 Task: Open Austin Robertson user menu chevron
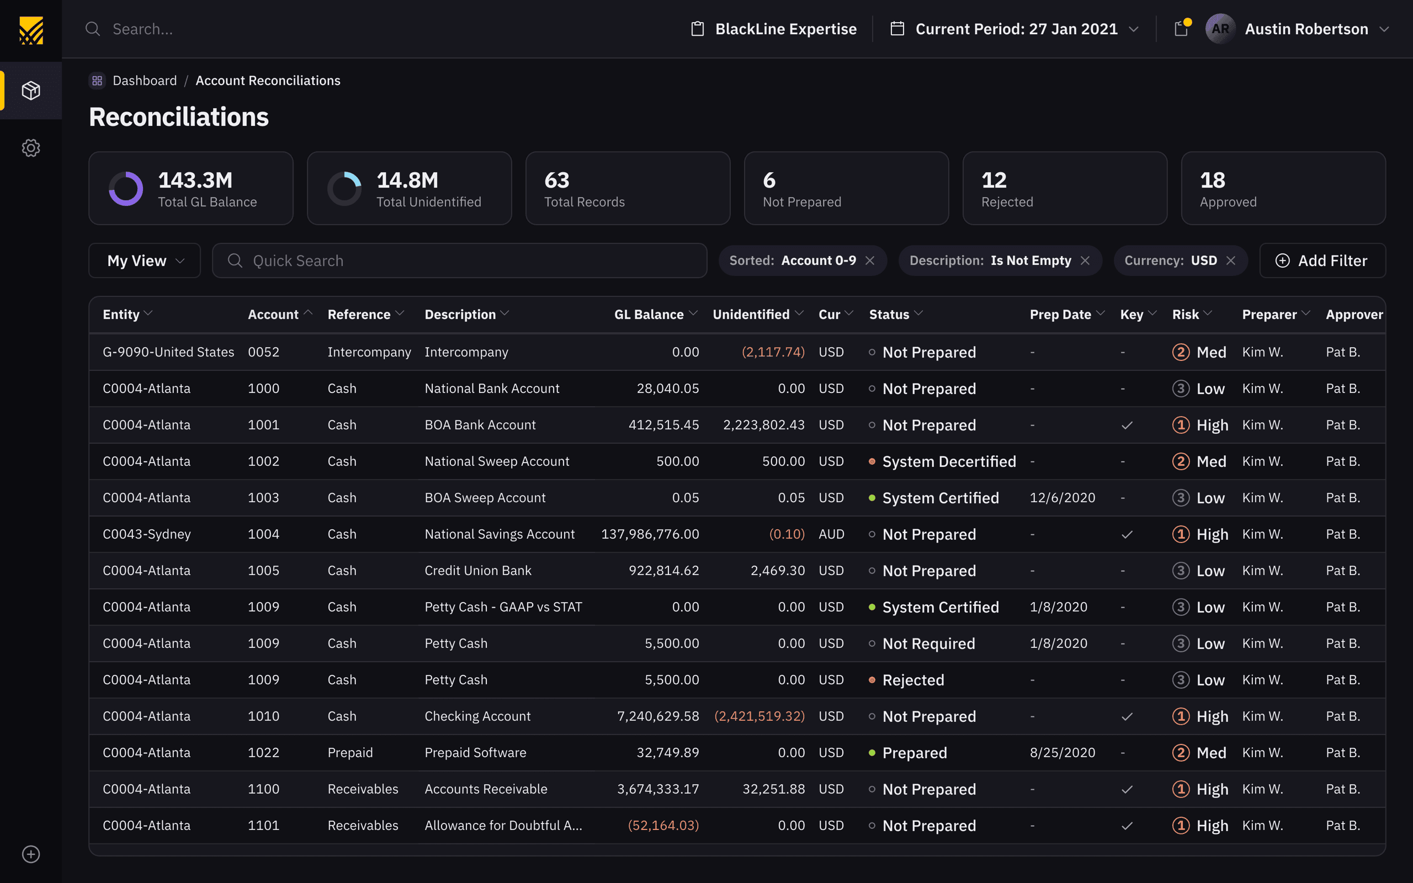point(1384,29)
